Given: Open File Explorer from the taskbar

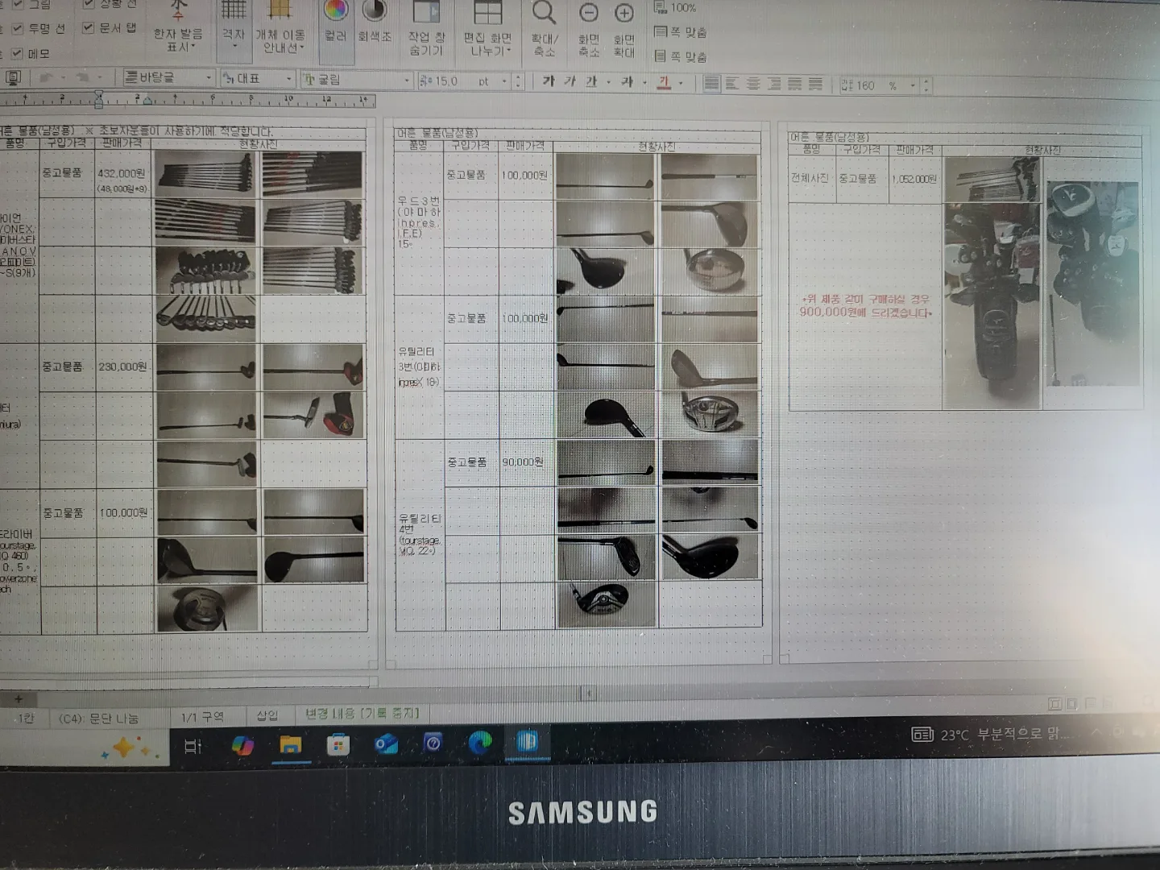Looking at the screenshot, I should pos(290,745).
